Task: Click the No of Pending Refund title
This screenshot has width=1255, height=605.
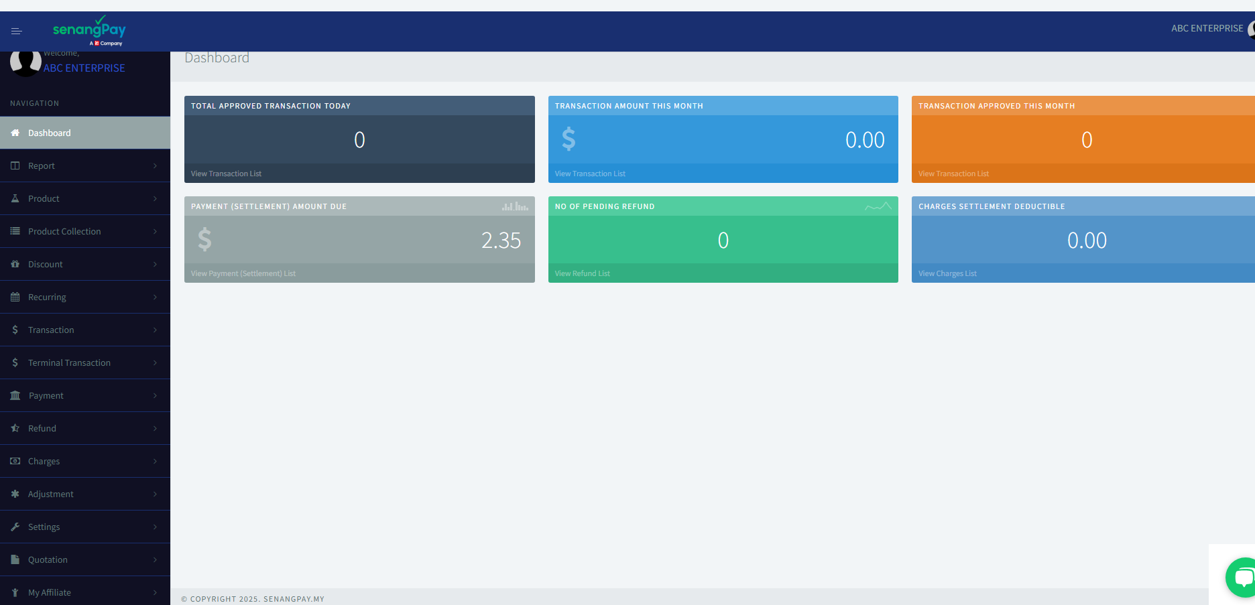Action: click(x=605, y=206)
